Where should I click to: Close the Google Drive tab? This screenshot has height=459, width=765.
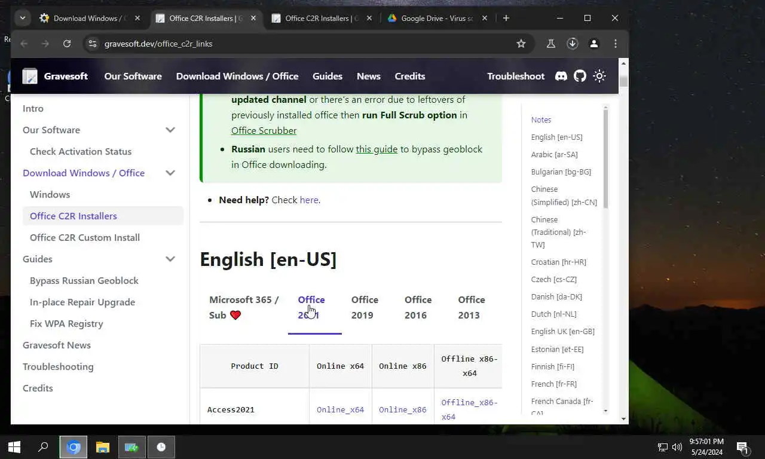coord(485,18)
